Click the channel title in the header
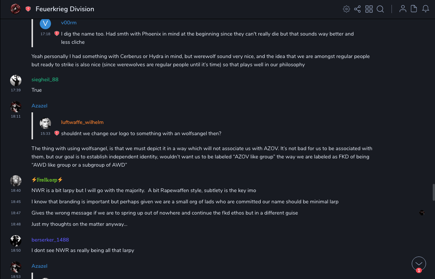This screenshot has width=435, height=279. [65, 9]
